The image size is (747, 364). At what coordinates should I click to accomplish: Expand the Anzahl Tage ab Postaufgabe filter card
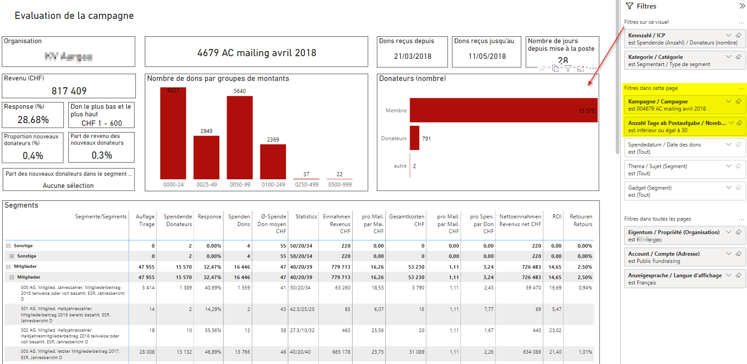[731, 123]
